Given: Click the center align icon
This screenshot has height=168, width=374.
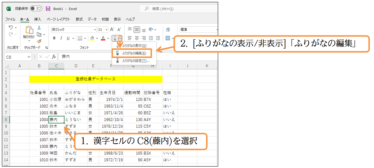Looking at the screenshot, I should click(137, 38).
